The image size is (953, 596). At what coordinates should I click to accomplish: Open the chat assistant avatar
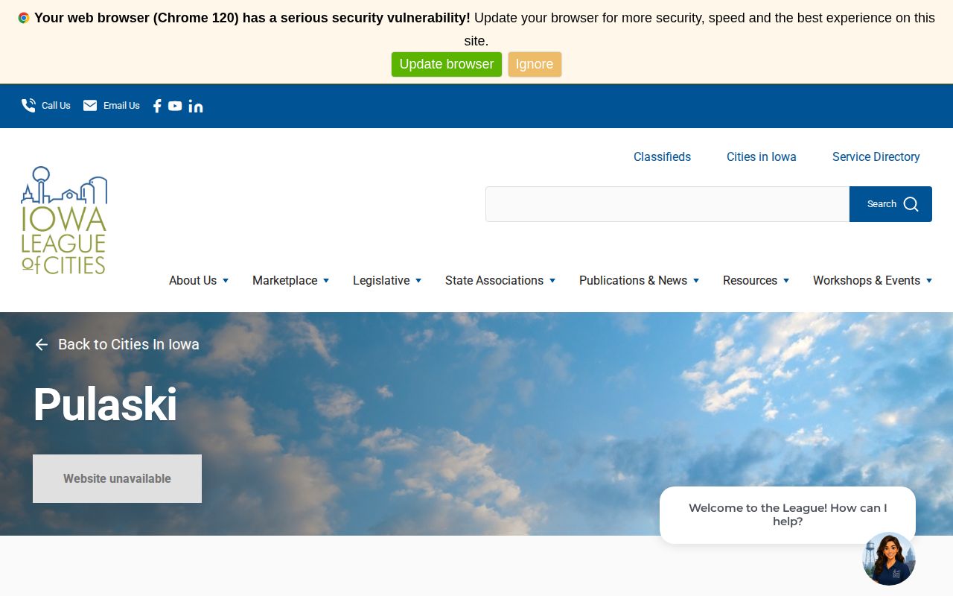pyautogui.click(x=888, y=559)
